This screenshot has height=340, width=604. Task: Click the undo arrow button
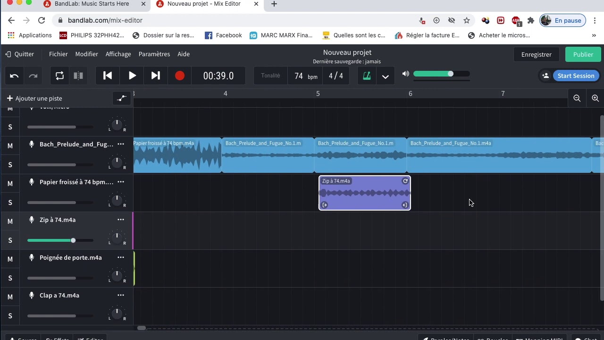14,76
